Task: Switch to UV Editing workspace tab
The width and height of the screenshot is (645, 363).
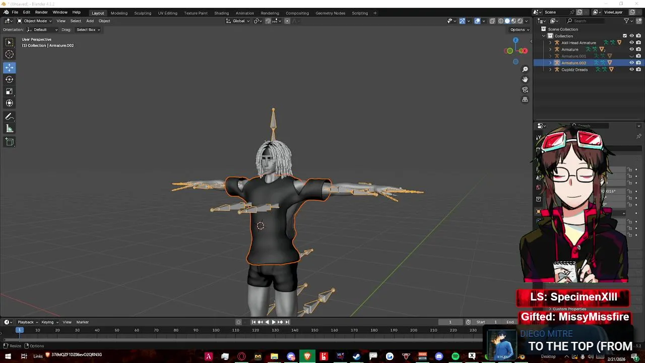Action: (x=167, y=13)
